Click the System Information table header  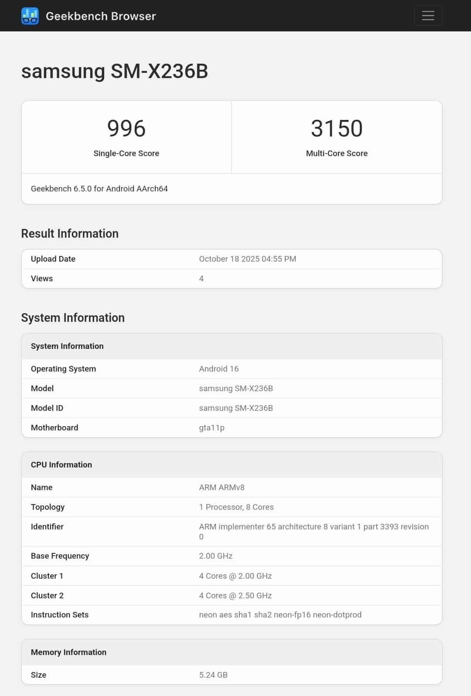[x=67, y=346]
